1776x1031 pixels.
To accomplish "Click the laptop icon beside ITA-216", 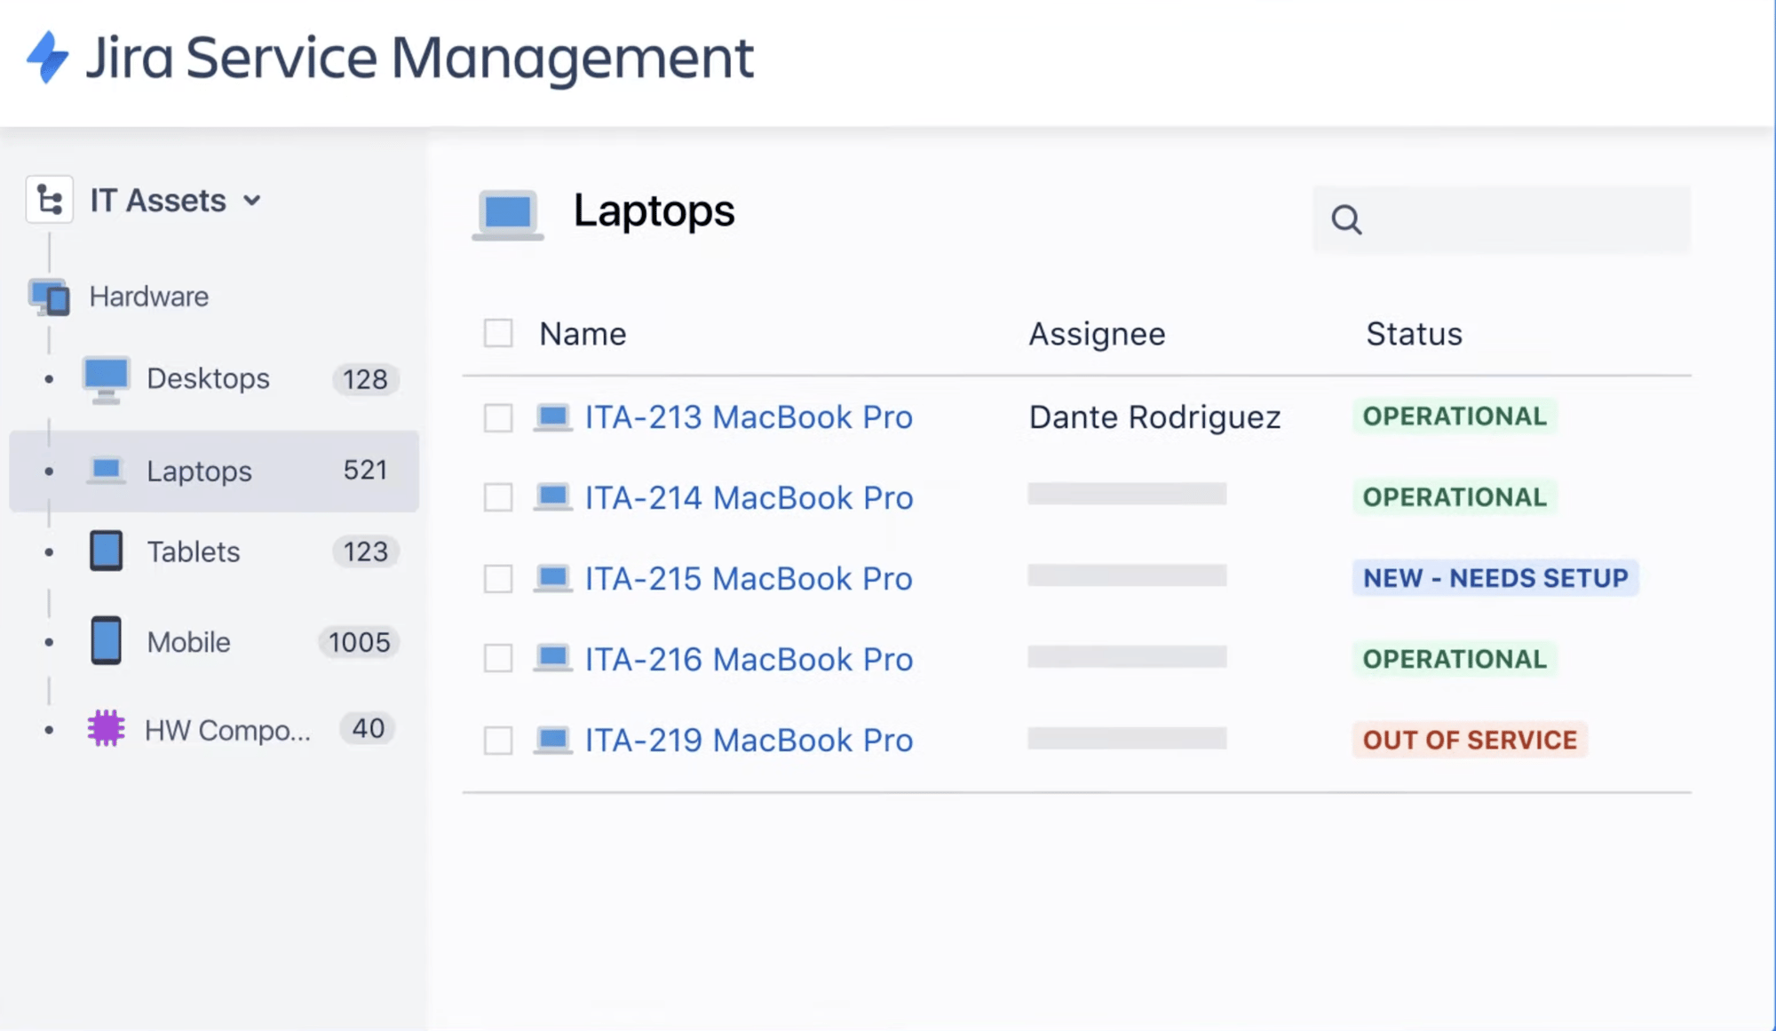I will pos(552,659).
